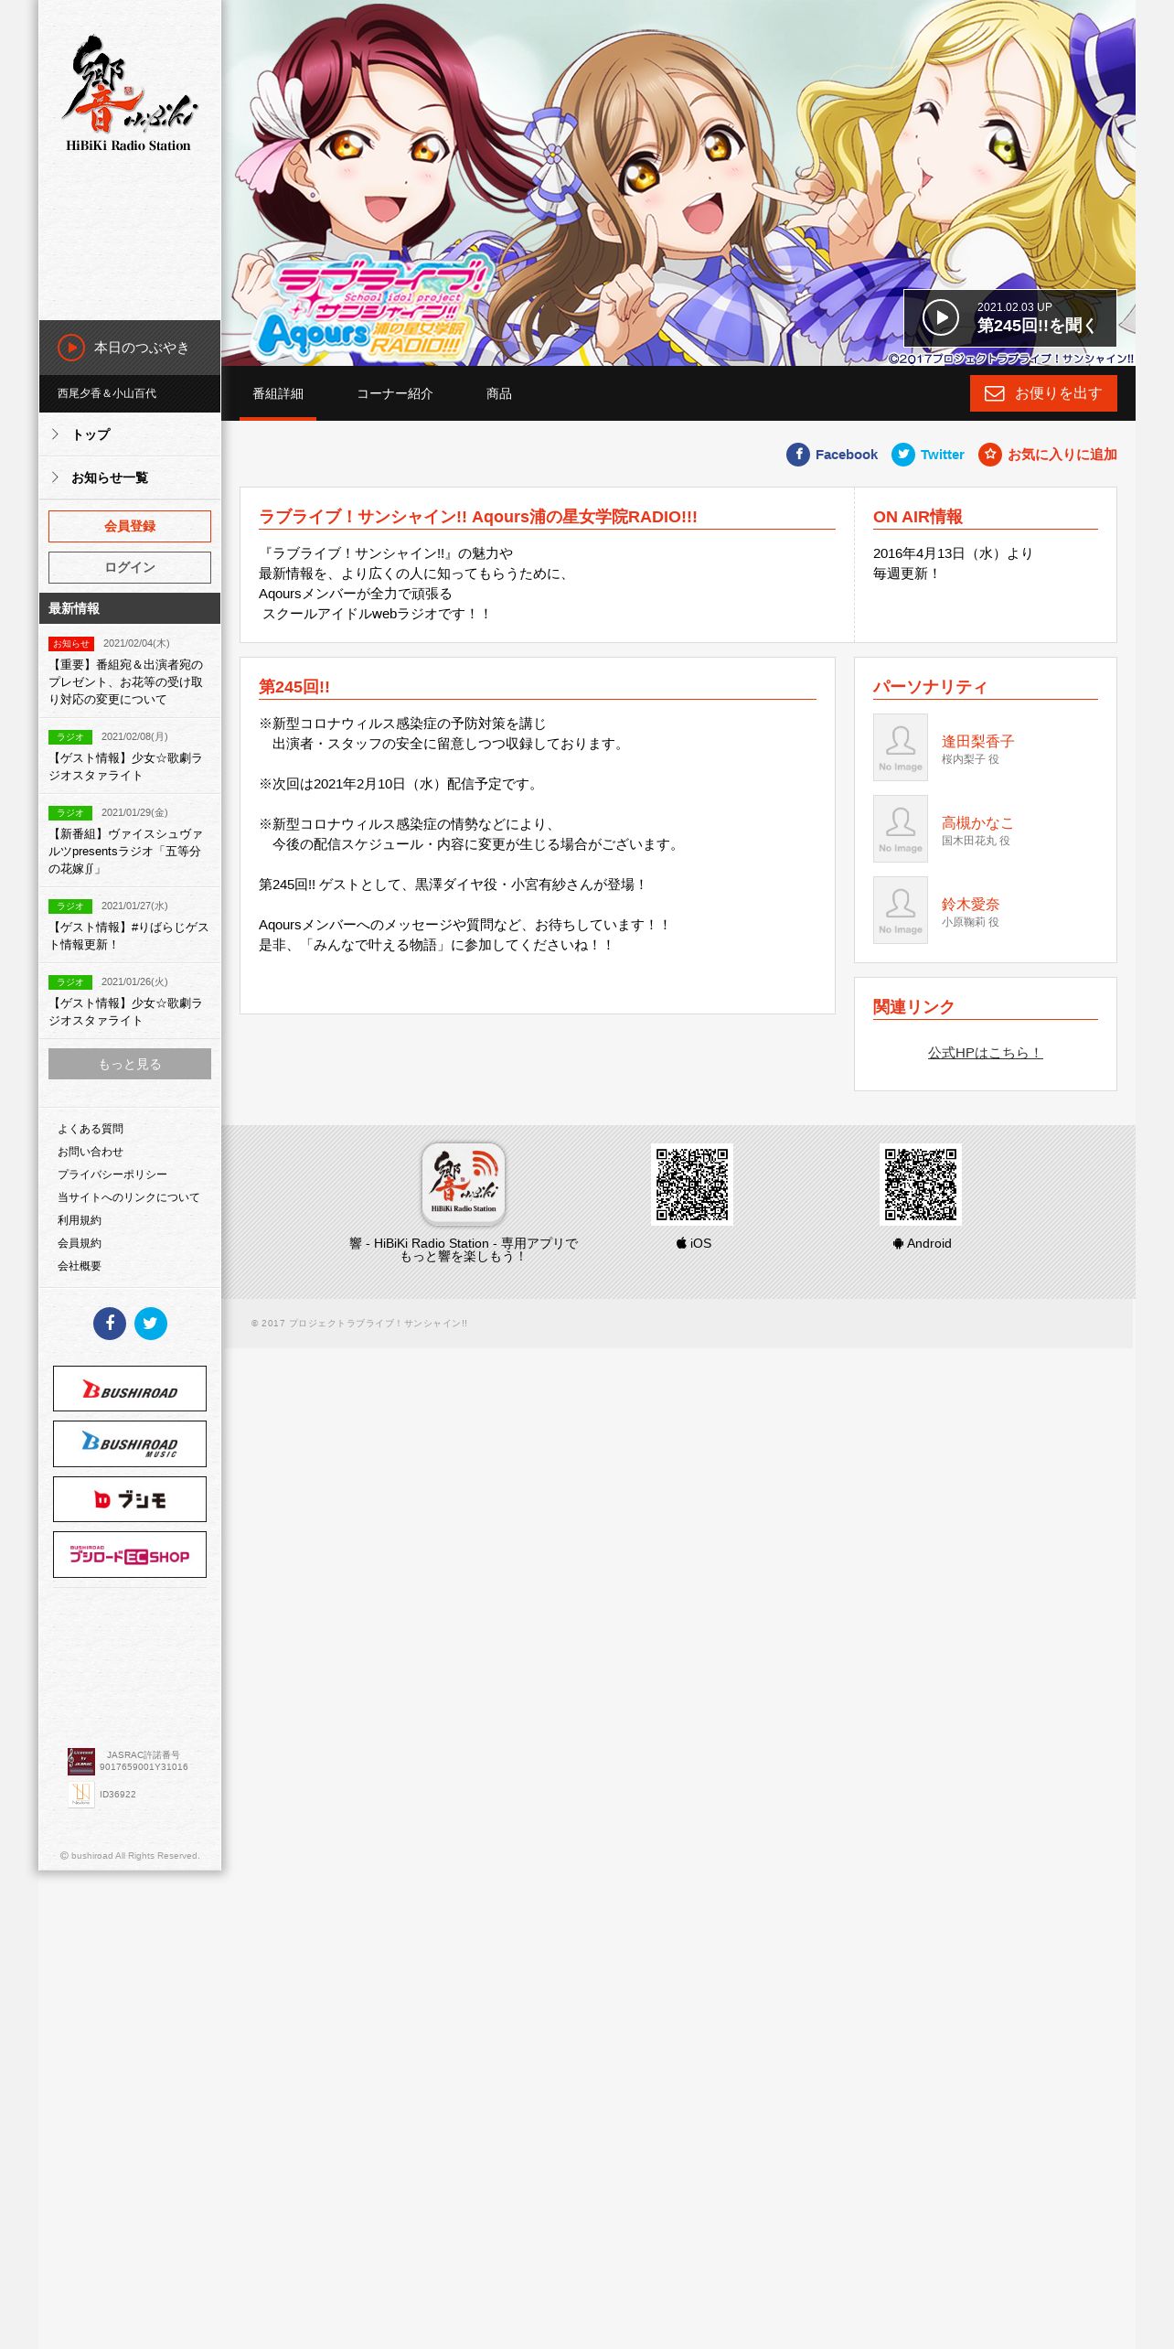This screenshot has width=1174, height=2349.
Task: Click the 会員登録 button
Action: [130, 526]
